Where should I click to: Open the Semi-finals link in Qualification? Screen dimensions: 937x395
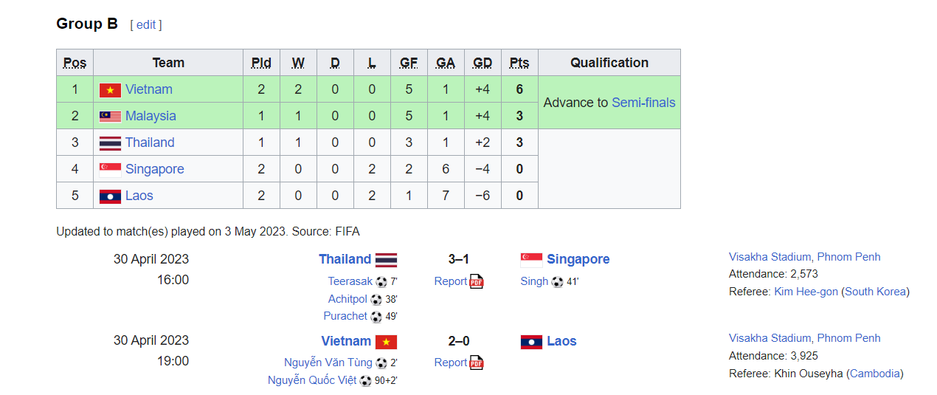coord(643,103)
